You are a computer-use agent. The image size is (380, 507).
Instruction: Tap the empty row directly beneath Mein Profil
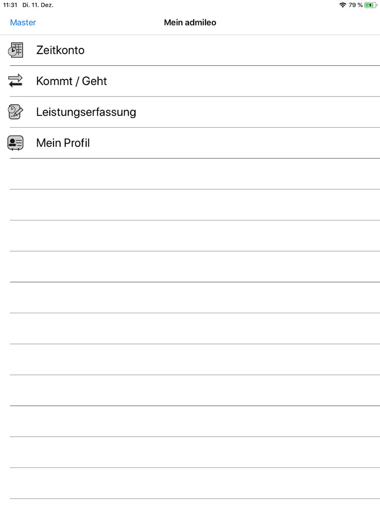pos(190,174)
